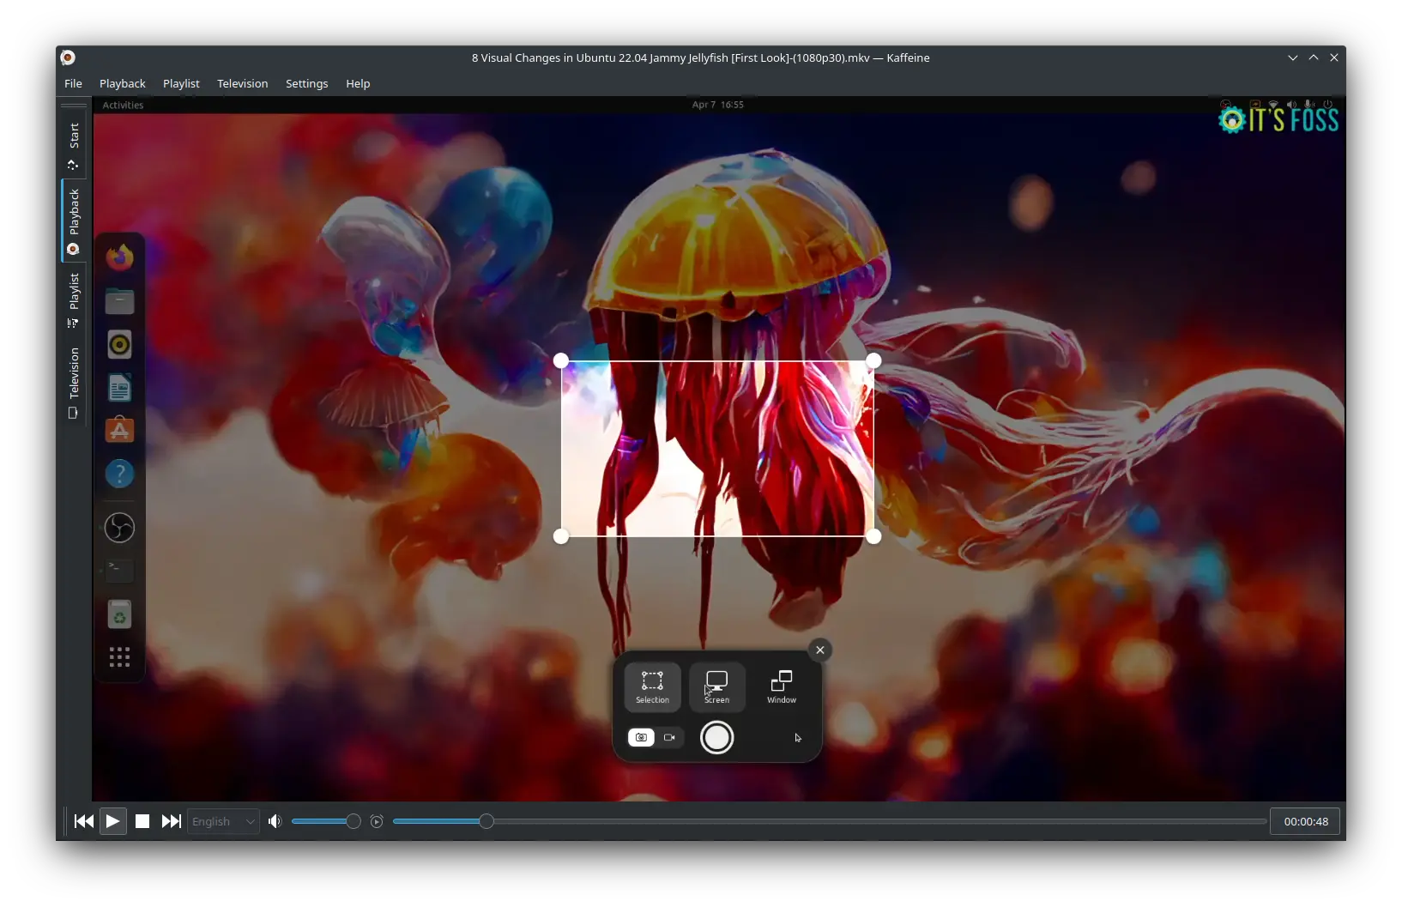Open the Settings menu

tap(306, 83)
